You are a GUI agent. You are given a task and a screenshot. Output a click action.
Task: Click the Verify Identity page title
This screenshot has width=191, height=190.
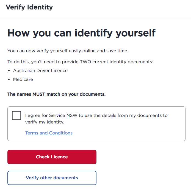click(29, 7)
